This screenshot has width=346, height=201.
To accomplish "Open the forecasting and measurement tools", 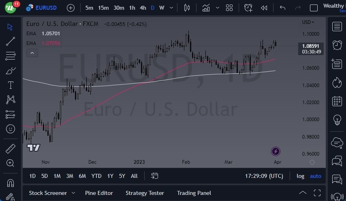I will tap(11, 114).
